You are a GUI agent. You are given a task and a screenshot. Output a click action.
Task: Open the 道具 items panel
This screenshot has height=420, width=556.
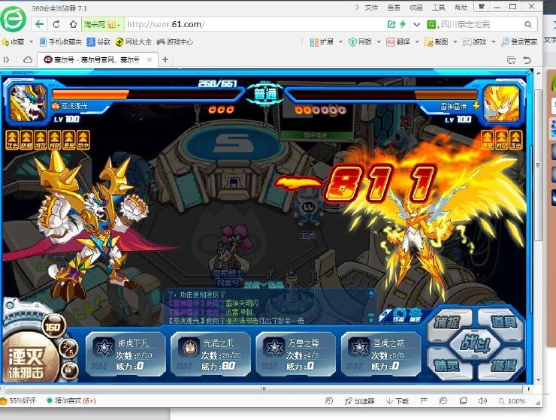pyautogui.click(x=502, y=322)
